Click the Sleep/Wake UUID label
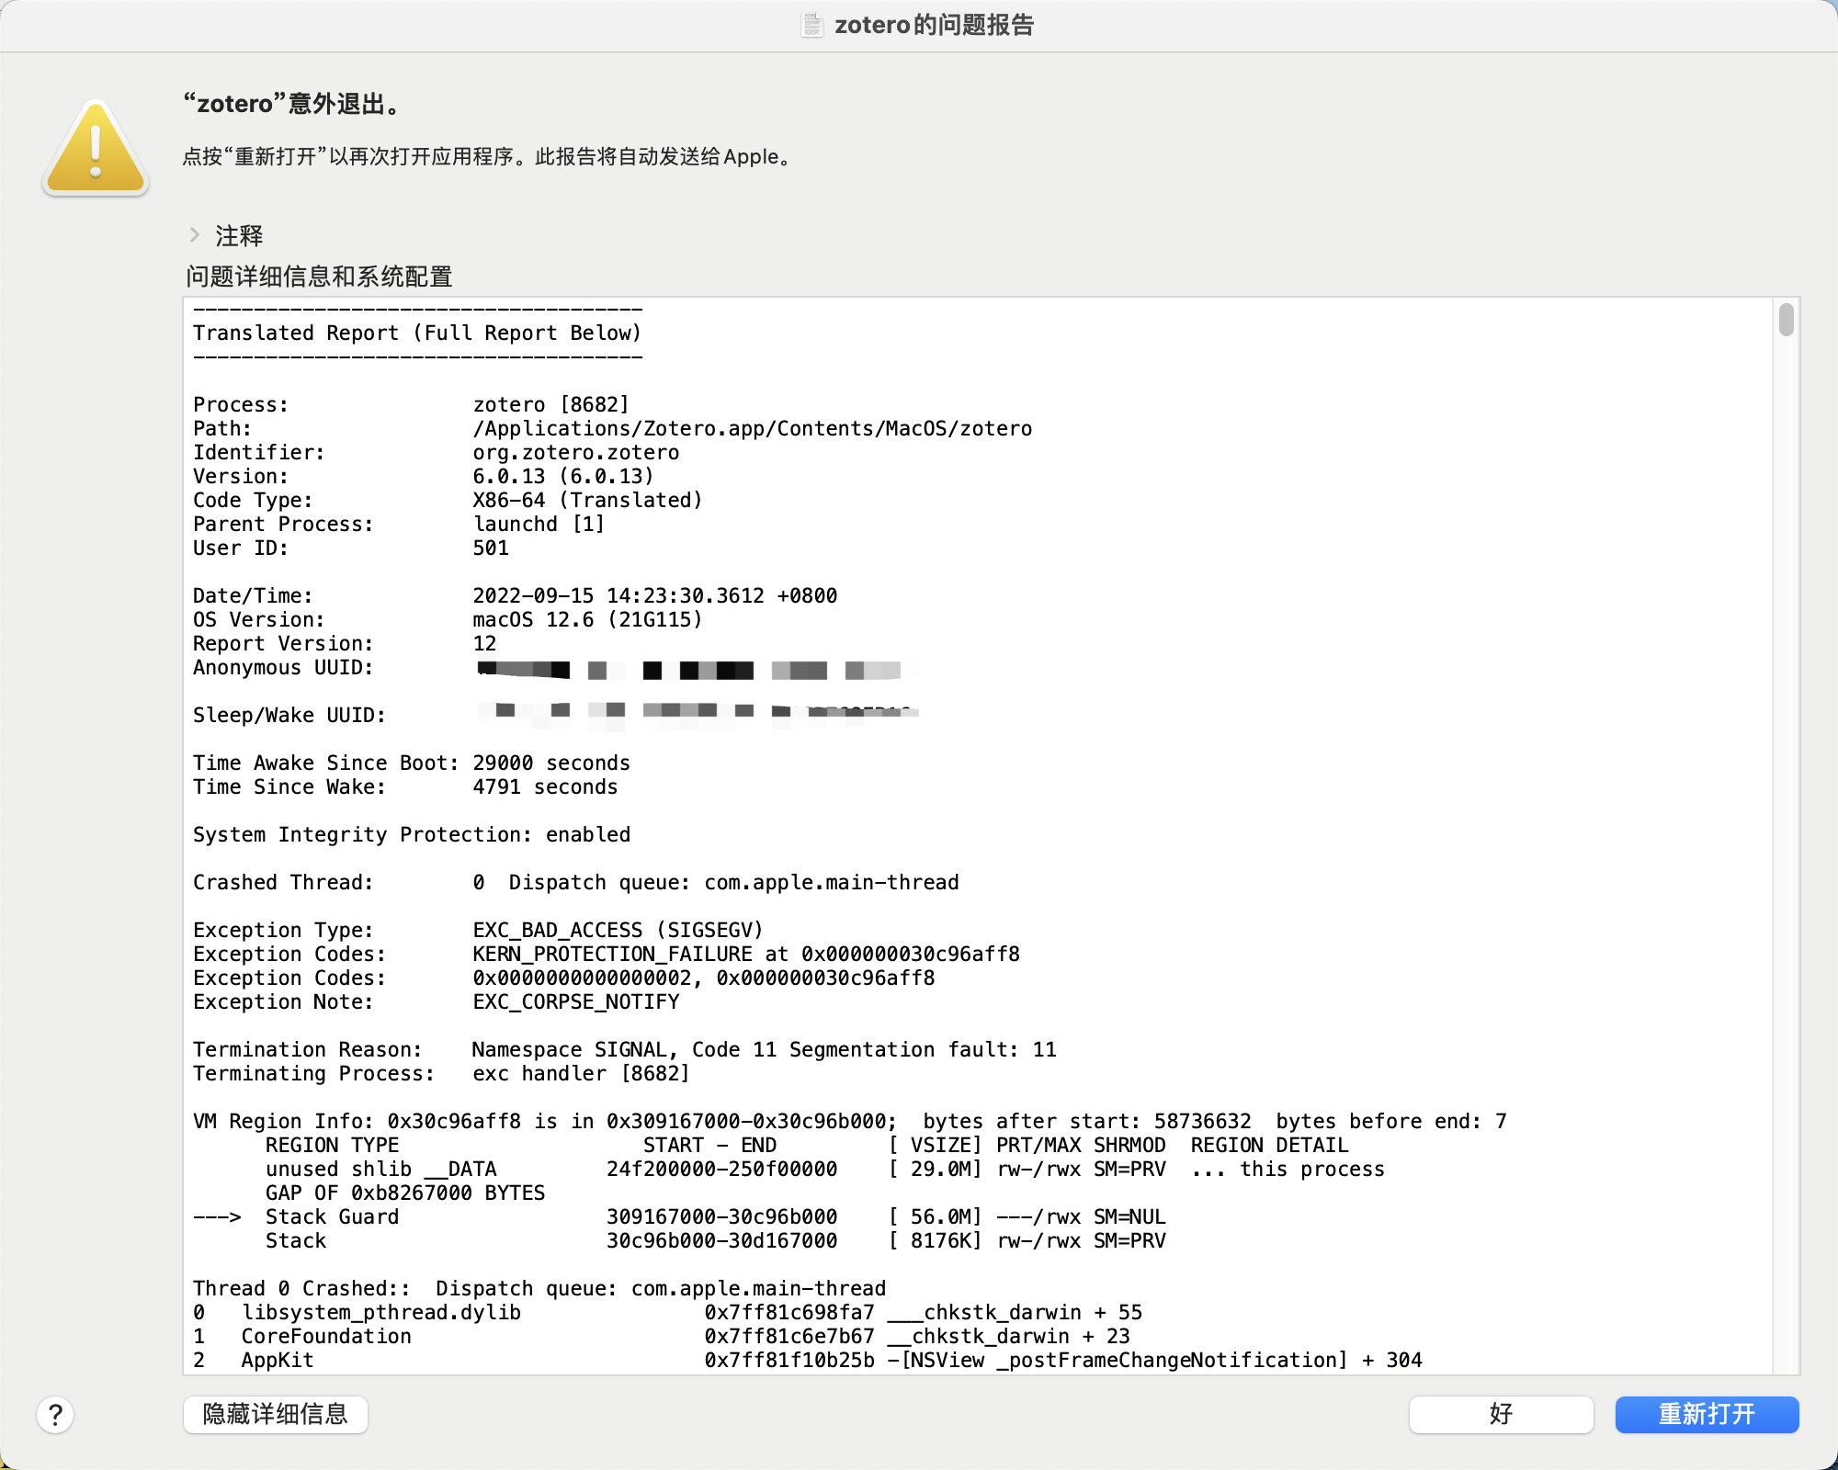 click(289, 715)
